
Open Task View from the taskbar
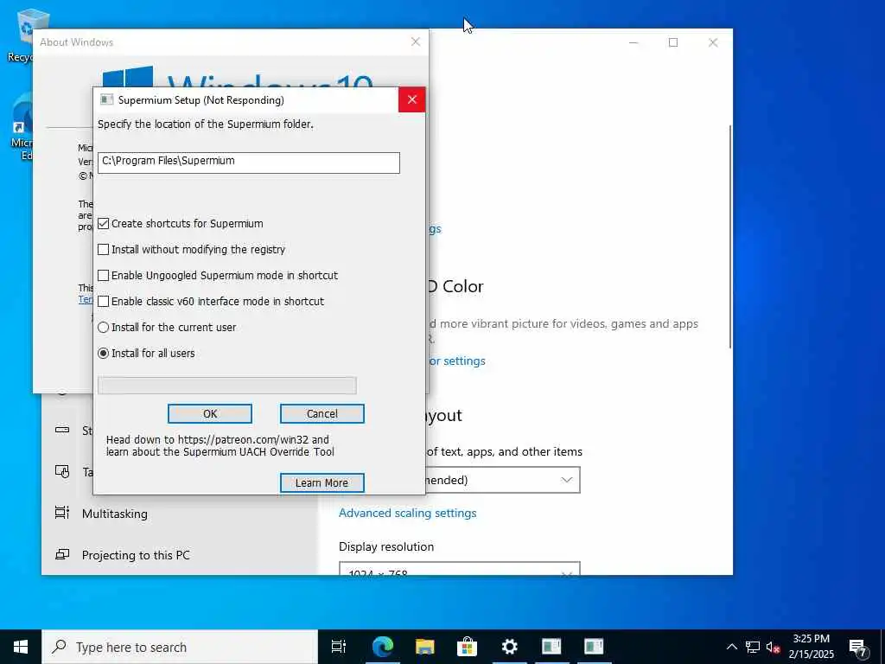(339, 647)
